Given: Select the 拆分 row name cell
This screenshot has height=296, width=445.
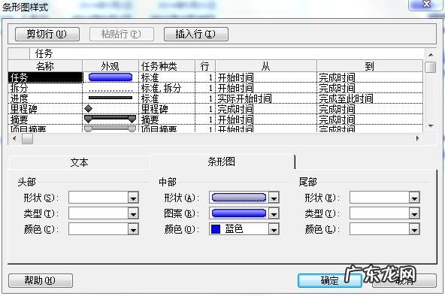Looking at the screenshot, I should pos(45,88).
